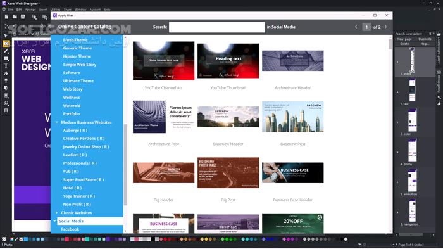Click the Duplicate page button
The height and width of the screenshot is (249, 443).
[x=425, y=39]
